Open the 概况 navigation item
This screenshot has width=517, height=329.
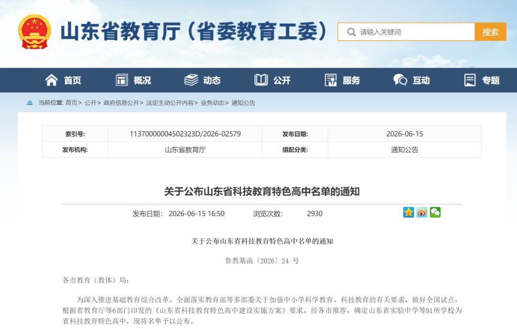coord(142,80)
